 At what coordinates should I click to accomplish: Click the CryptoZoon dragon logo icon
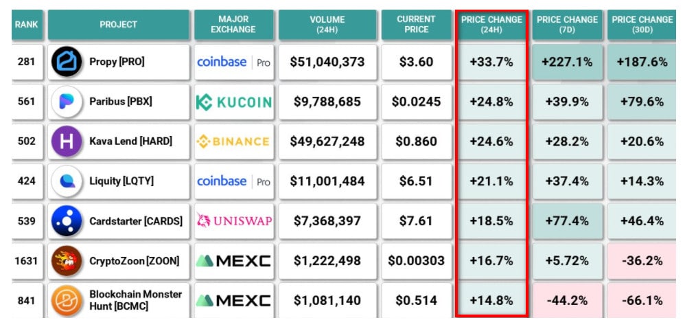[67, 261]
